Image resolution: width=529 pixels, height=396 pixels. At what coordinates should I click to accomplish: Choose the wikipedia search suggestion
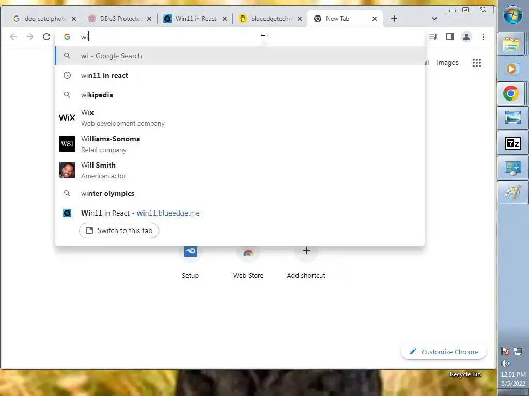coord(240,95)
